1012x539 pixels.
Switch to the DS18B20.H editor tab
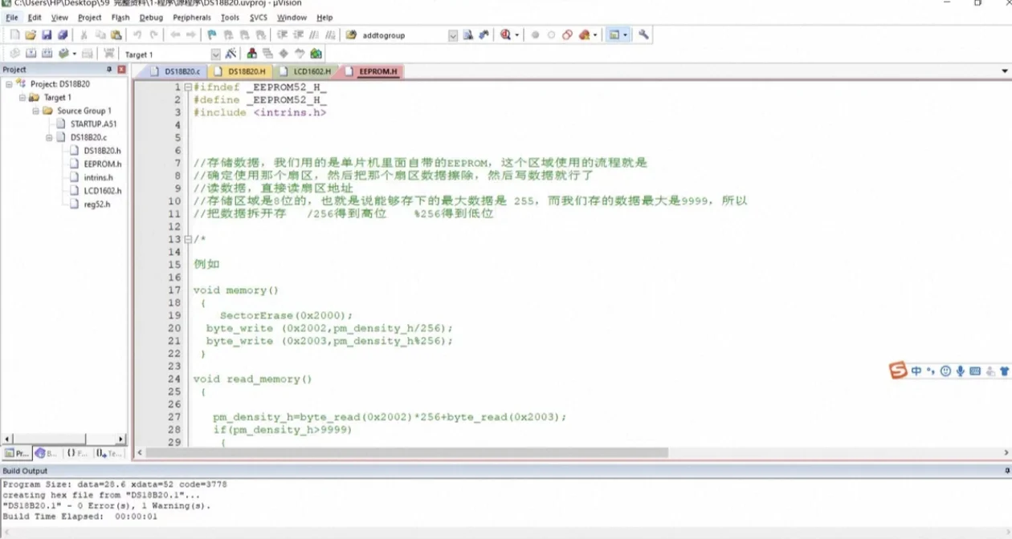[240, 71]
